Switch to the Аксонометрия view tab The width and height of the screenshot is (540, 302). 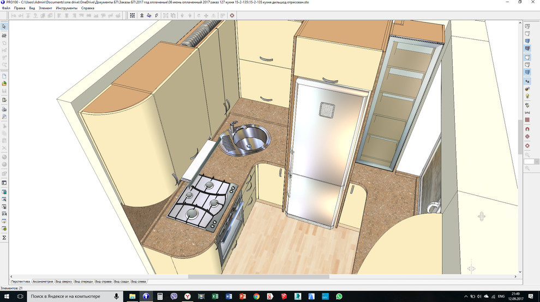43,281
